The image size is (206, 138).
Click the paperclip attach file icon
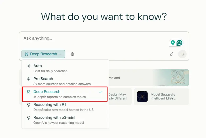point(172,54)
